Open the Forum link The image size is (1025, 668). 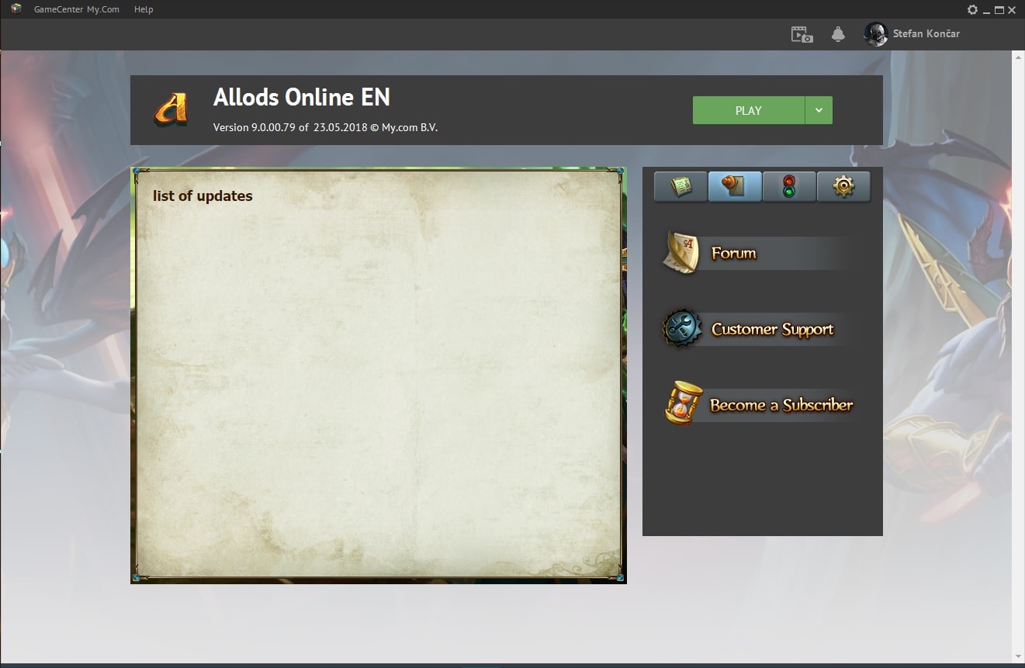[x=733, y=253]
